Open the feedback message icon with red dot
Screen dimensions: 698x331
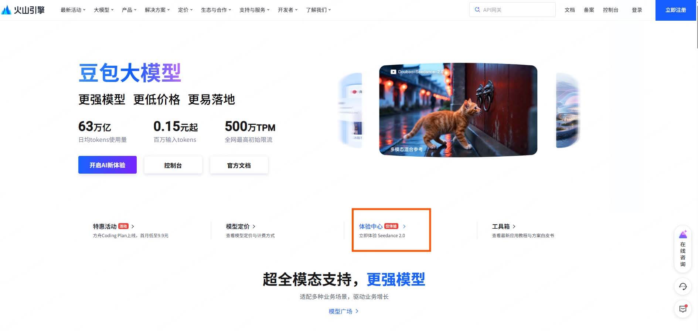click(x=683, y=309)
